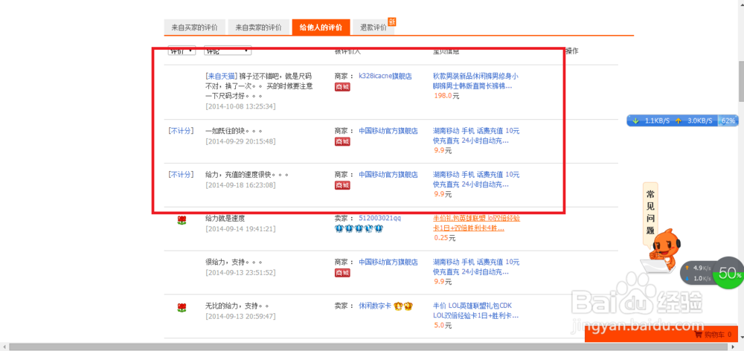Click the 商城 badge under k328icacne旗舰店
Screen dimensions: 744x351
click(x=342, y=87)
